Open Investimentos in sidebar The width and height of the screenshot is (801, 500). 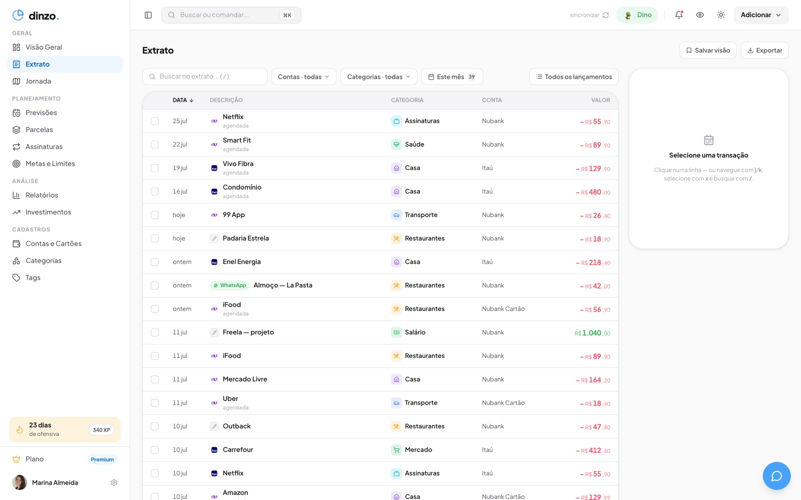[x=65, y=212]
